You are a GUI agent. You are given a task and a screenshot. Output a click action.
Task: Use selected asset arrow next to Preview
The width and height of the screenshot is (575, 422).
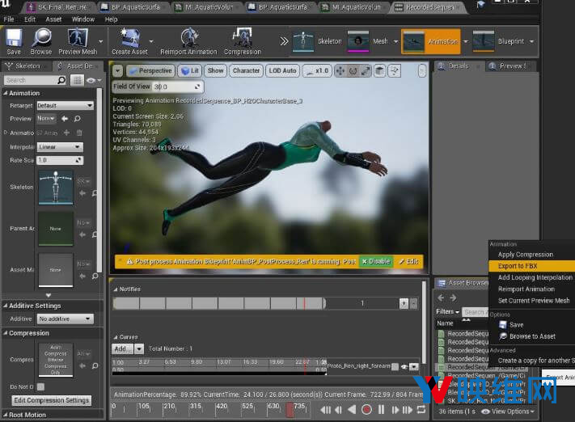pyautogui.click(x=65, y=118)
